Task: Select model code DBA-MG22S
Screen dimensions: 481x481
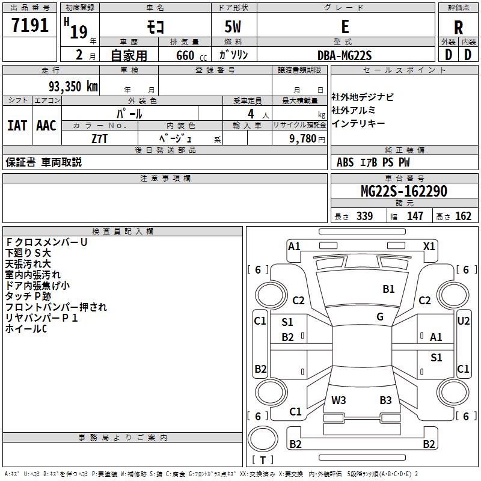Action: 345,55
